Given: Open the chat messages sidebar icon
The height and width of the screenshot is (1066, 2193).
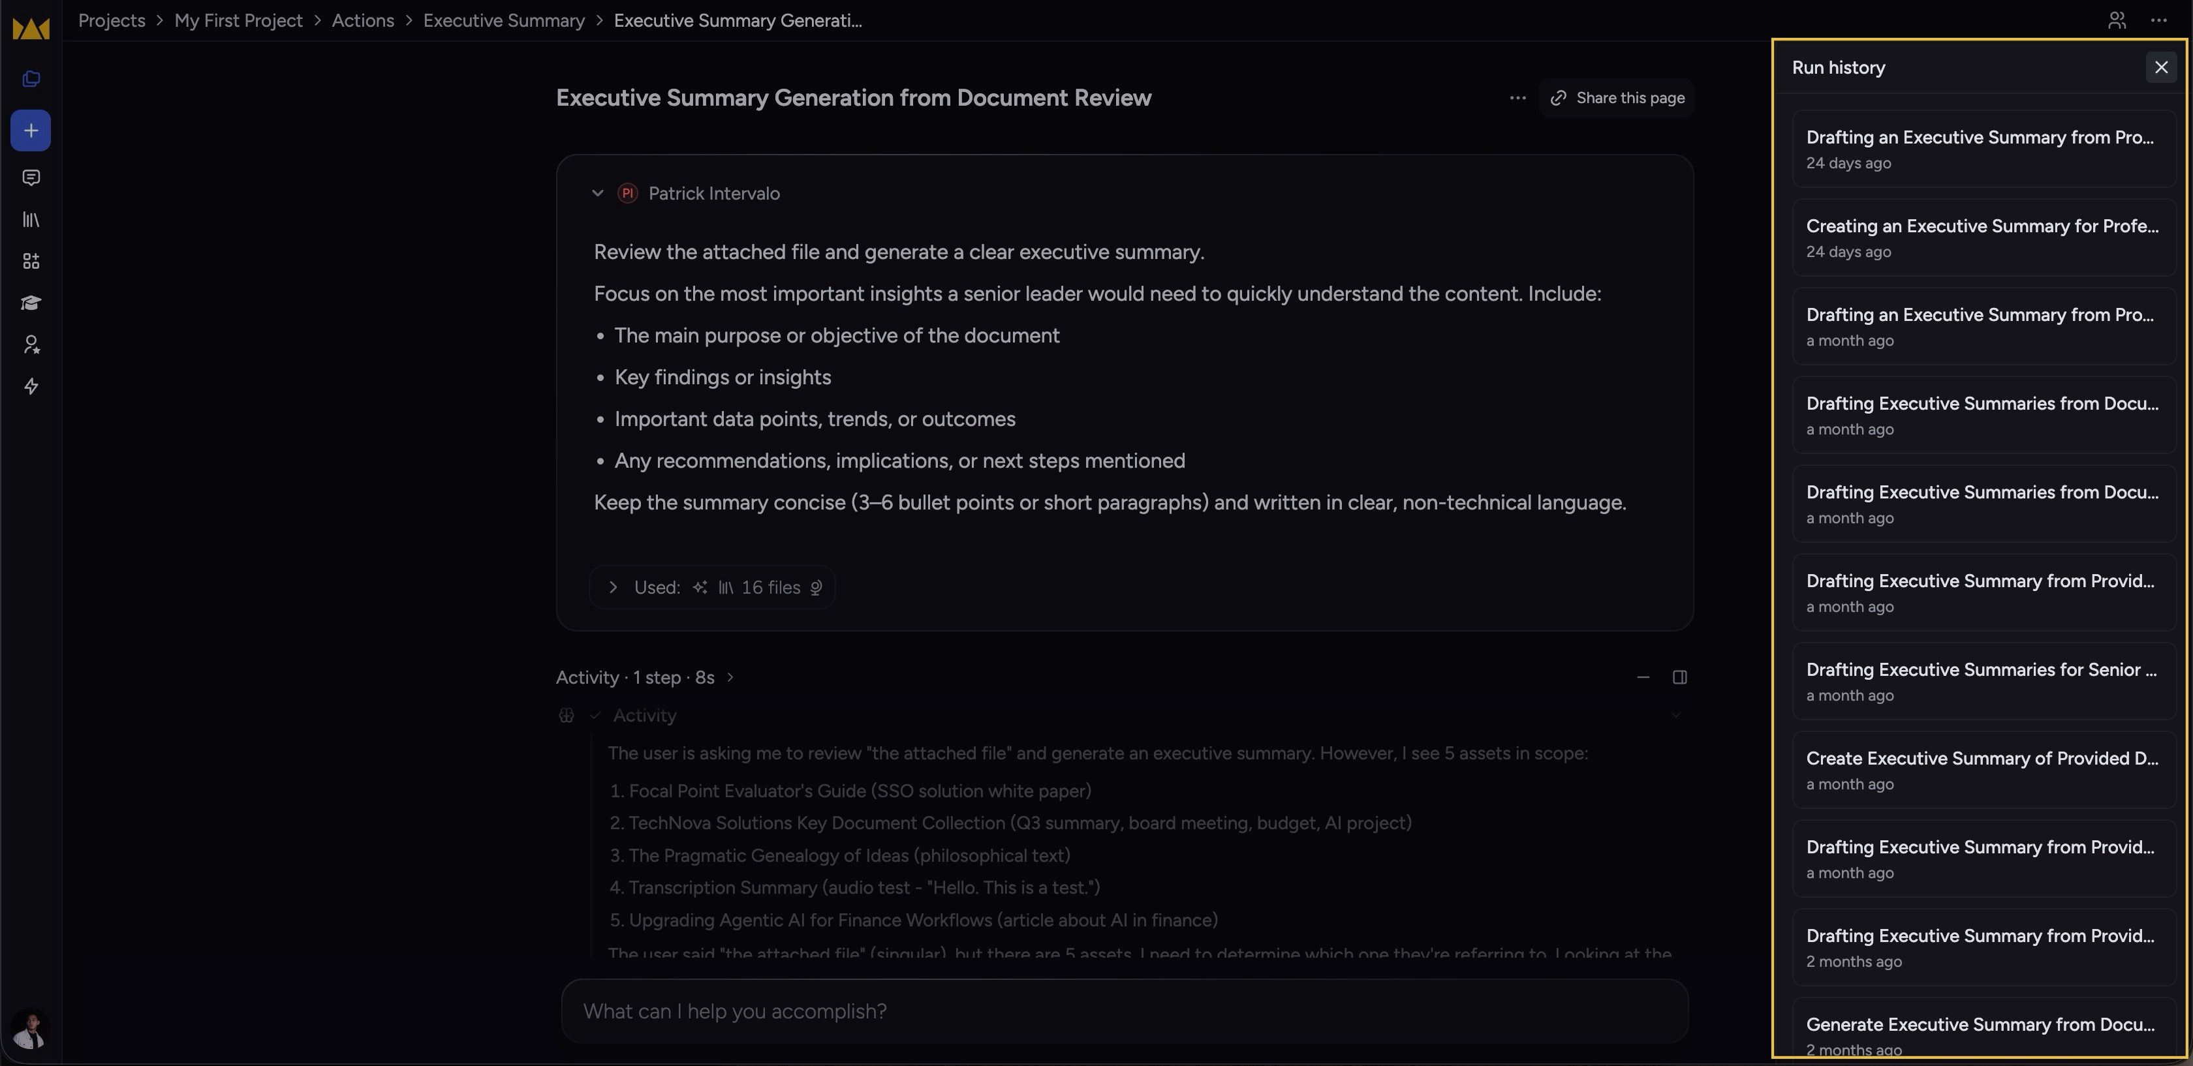Looking at the screenshot, I should tap(31, 178).
